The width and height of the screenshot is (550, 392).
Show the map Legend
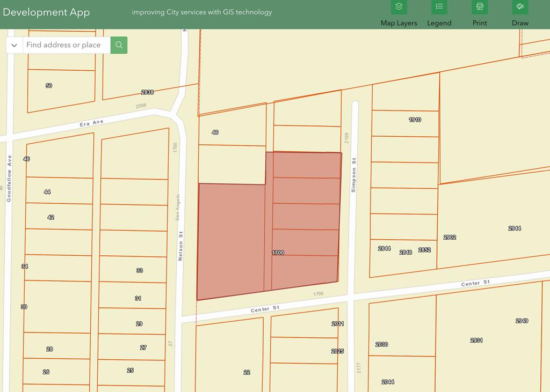point(439,8)
